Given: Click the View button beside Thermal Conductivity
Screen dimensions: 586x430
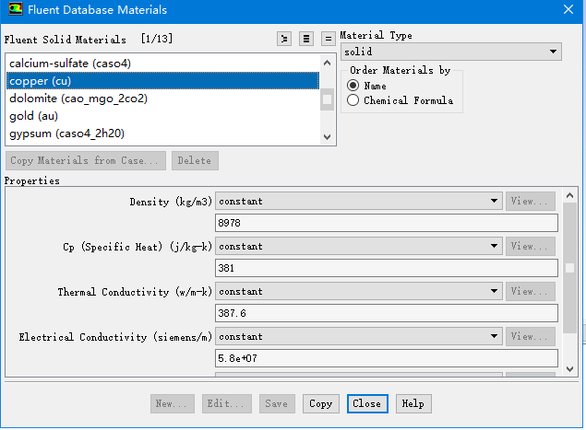Looking at the screenshot, I should pyautogui.click(x=530, y=291).
